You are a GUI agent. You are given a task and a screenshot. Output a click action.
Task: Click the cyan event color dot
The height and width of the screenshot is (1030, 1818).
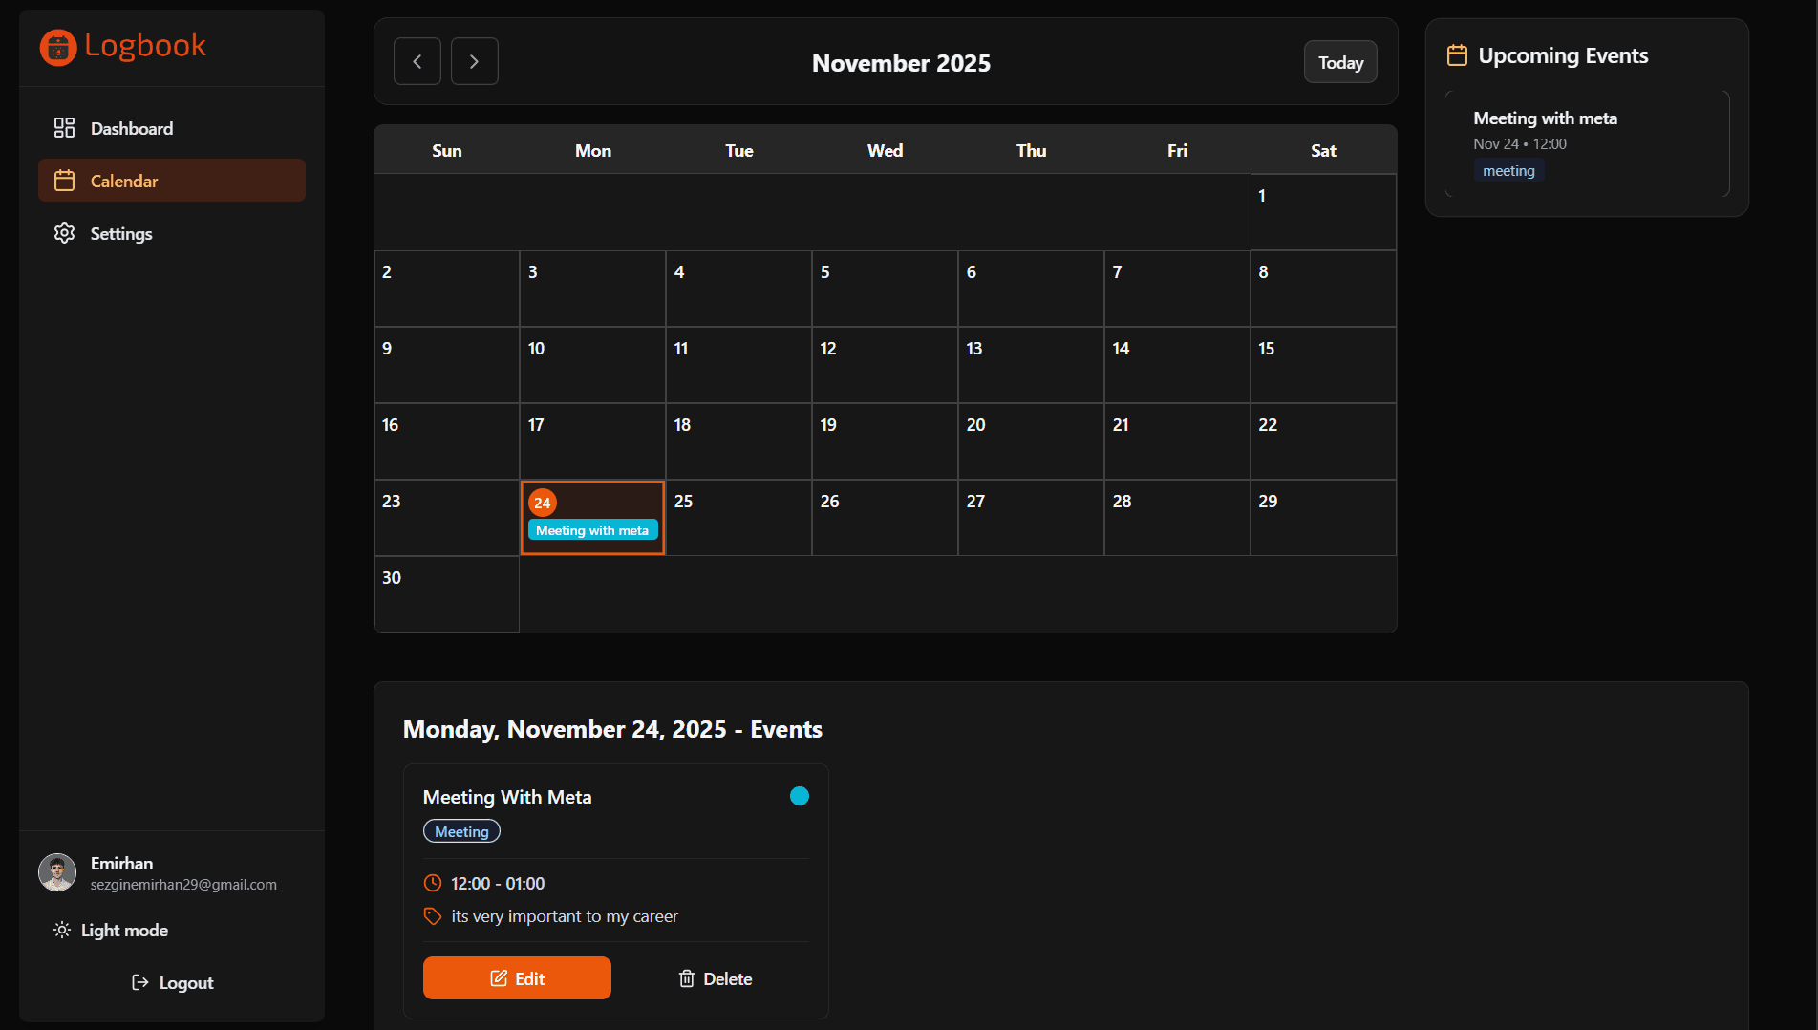tap(800, 796)
